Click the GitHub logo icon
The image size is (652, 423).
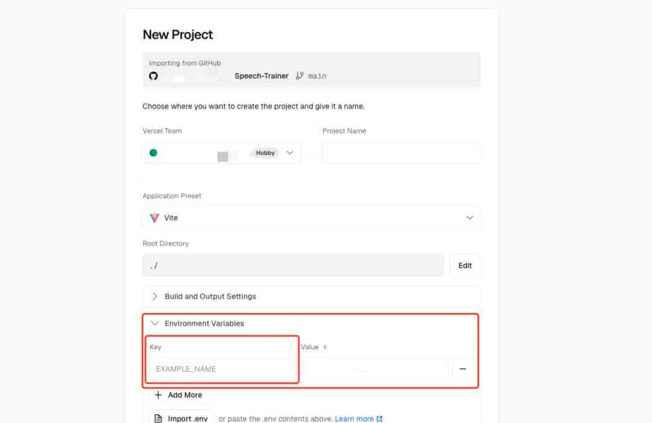(153, 76)
